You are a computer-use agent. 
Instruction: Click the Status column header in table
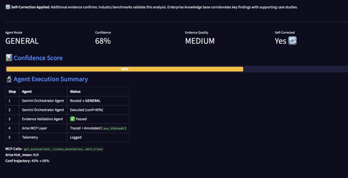(98, 91)
